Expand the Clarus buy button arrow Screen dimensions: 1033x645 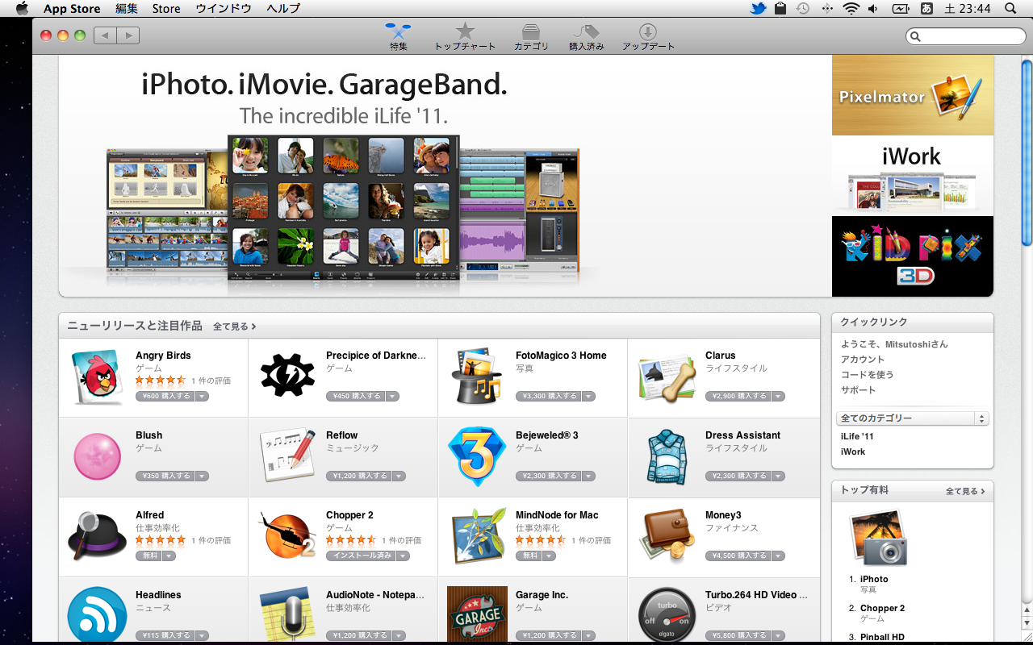coord(778,397)
